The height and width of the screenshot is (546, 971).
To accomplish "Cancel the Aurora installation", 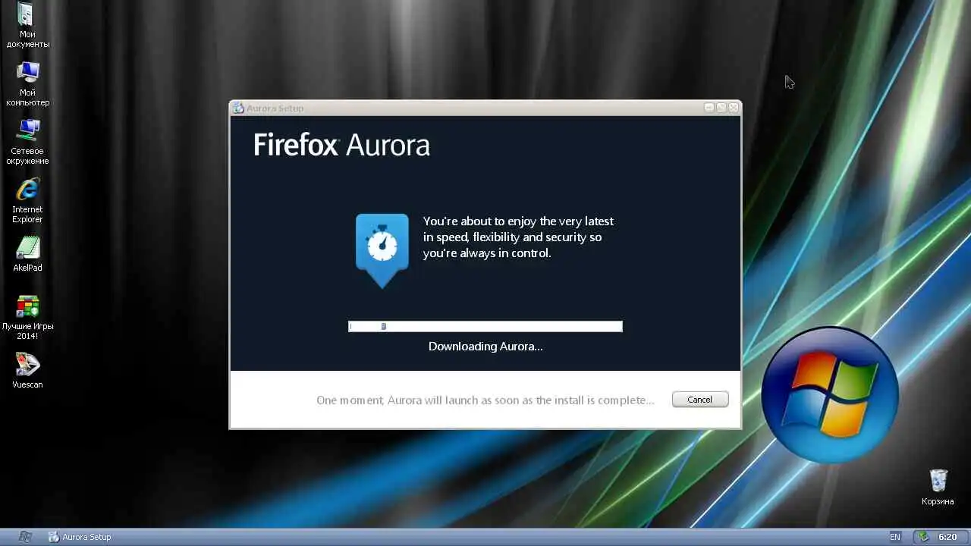I will point(700,400).
